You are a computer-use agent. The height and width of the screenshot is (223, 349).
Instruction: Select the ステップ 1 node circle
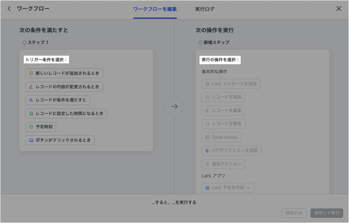[x=24, y=43]
